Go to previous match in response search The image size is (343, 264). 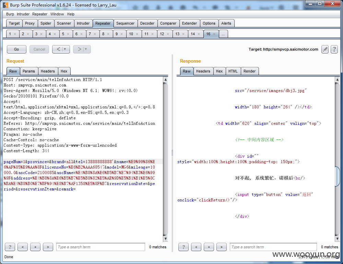coord(196,247)
